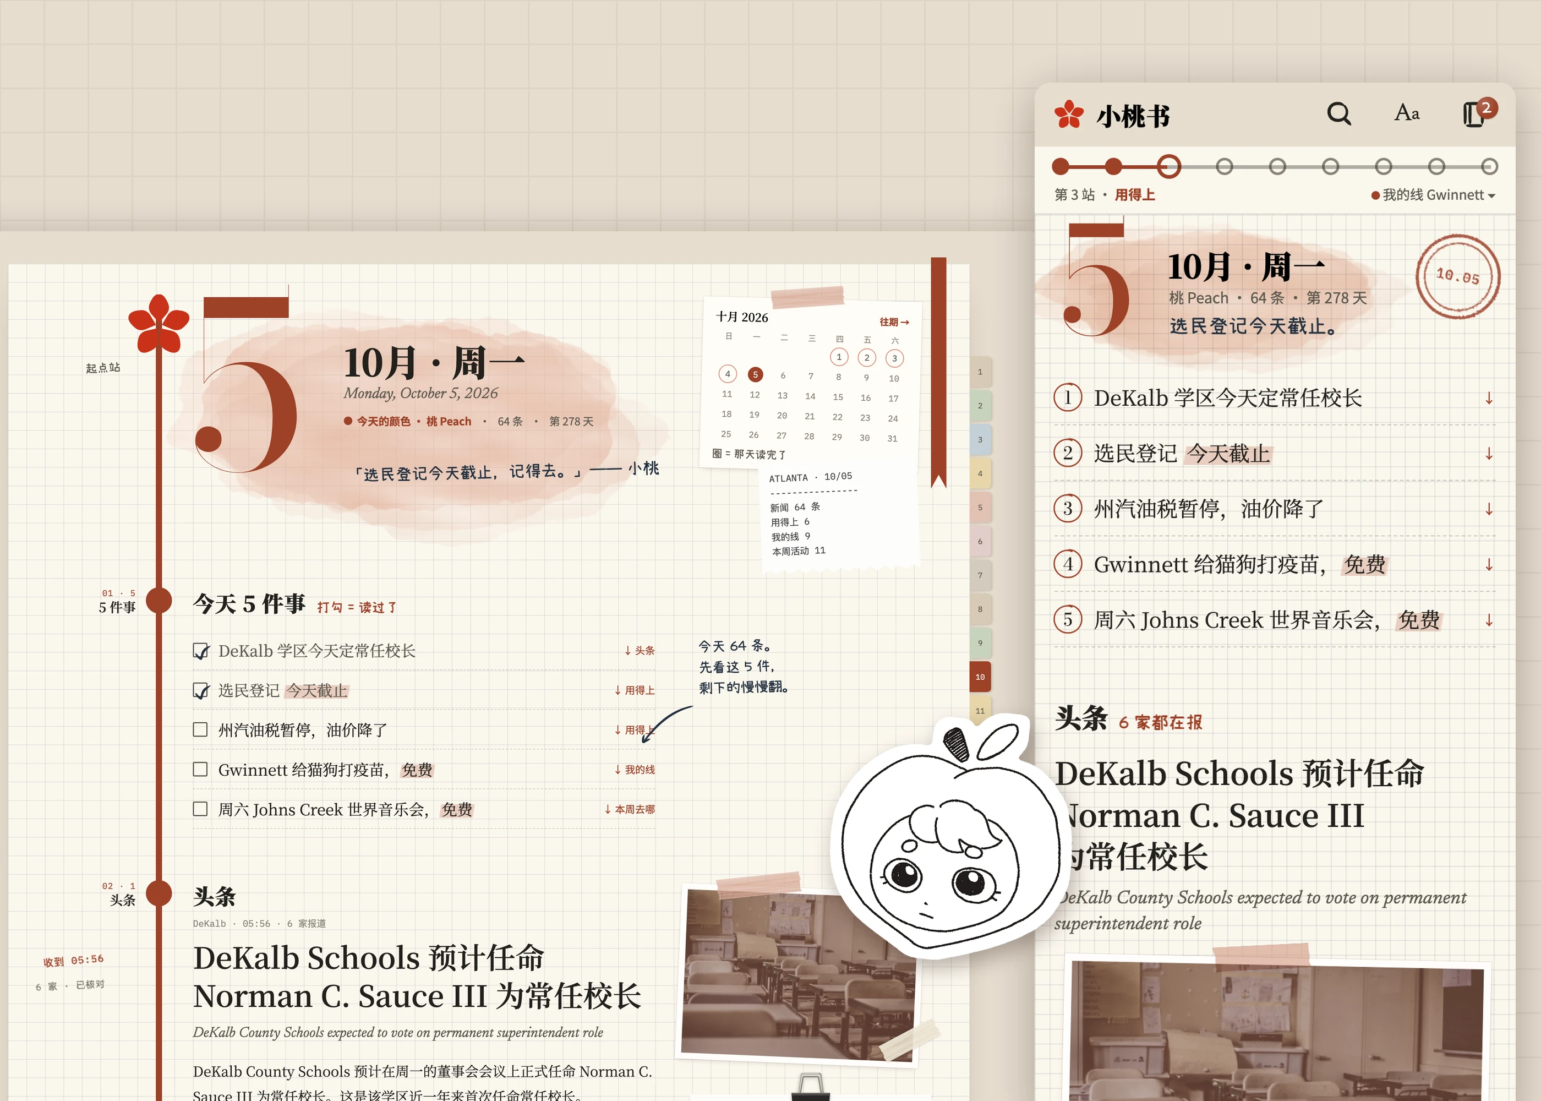
Task: Open side tab number 5
Action: pyautogui.click(x=980, y=508)
